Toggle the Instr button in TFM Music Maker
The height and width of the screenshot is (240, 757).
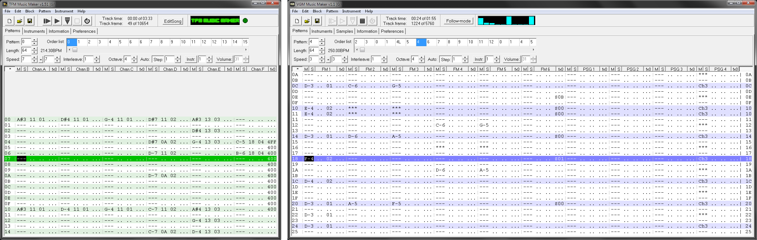click(x=191, y=59)
